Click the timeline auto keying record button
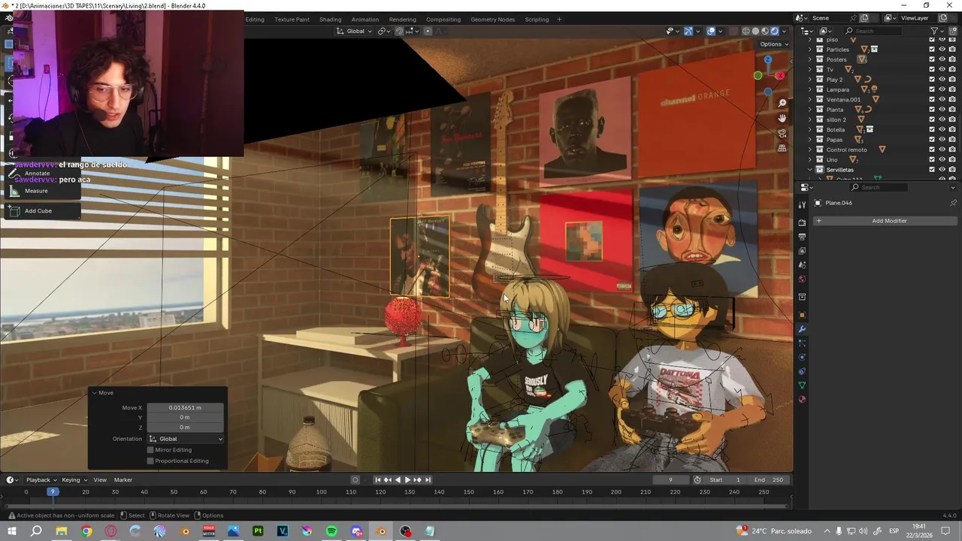962x541 pixels. [x=355, y=480]
